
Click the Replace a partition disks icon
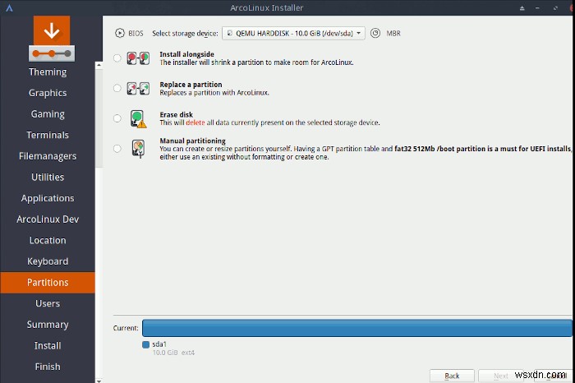pos(138,89)
